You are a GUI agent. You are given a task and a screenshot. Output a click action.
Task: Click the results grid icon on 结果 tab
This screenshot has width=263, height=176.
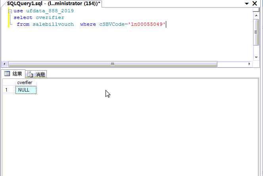(x=7, y=74)
